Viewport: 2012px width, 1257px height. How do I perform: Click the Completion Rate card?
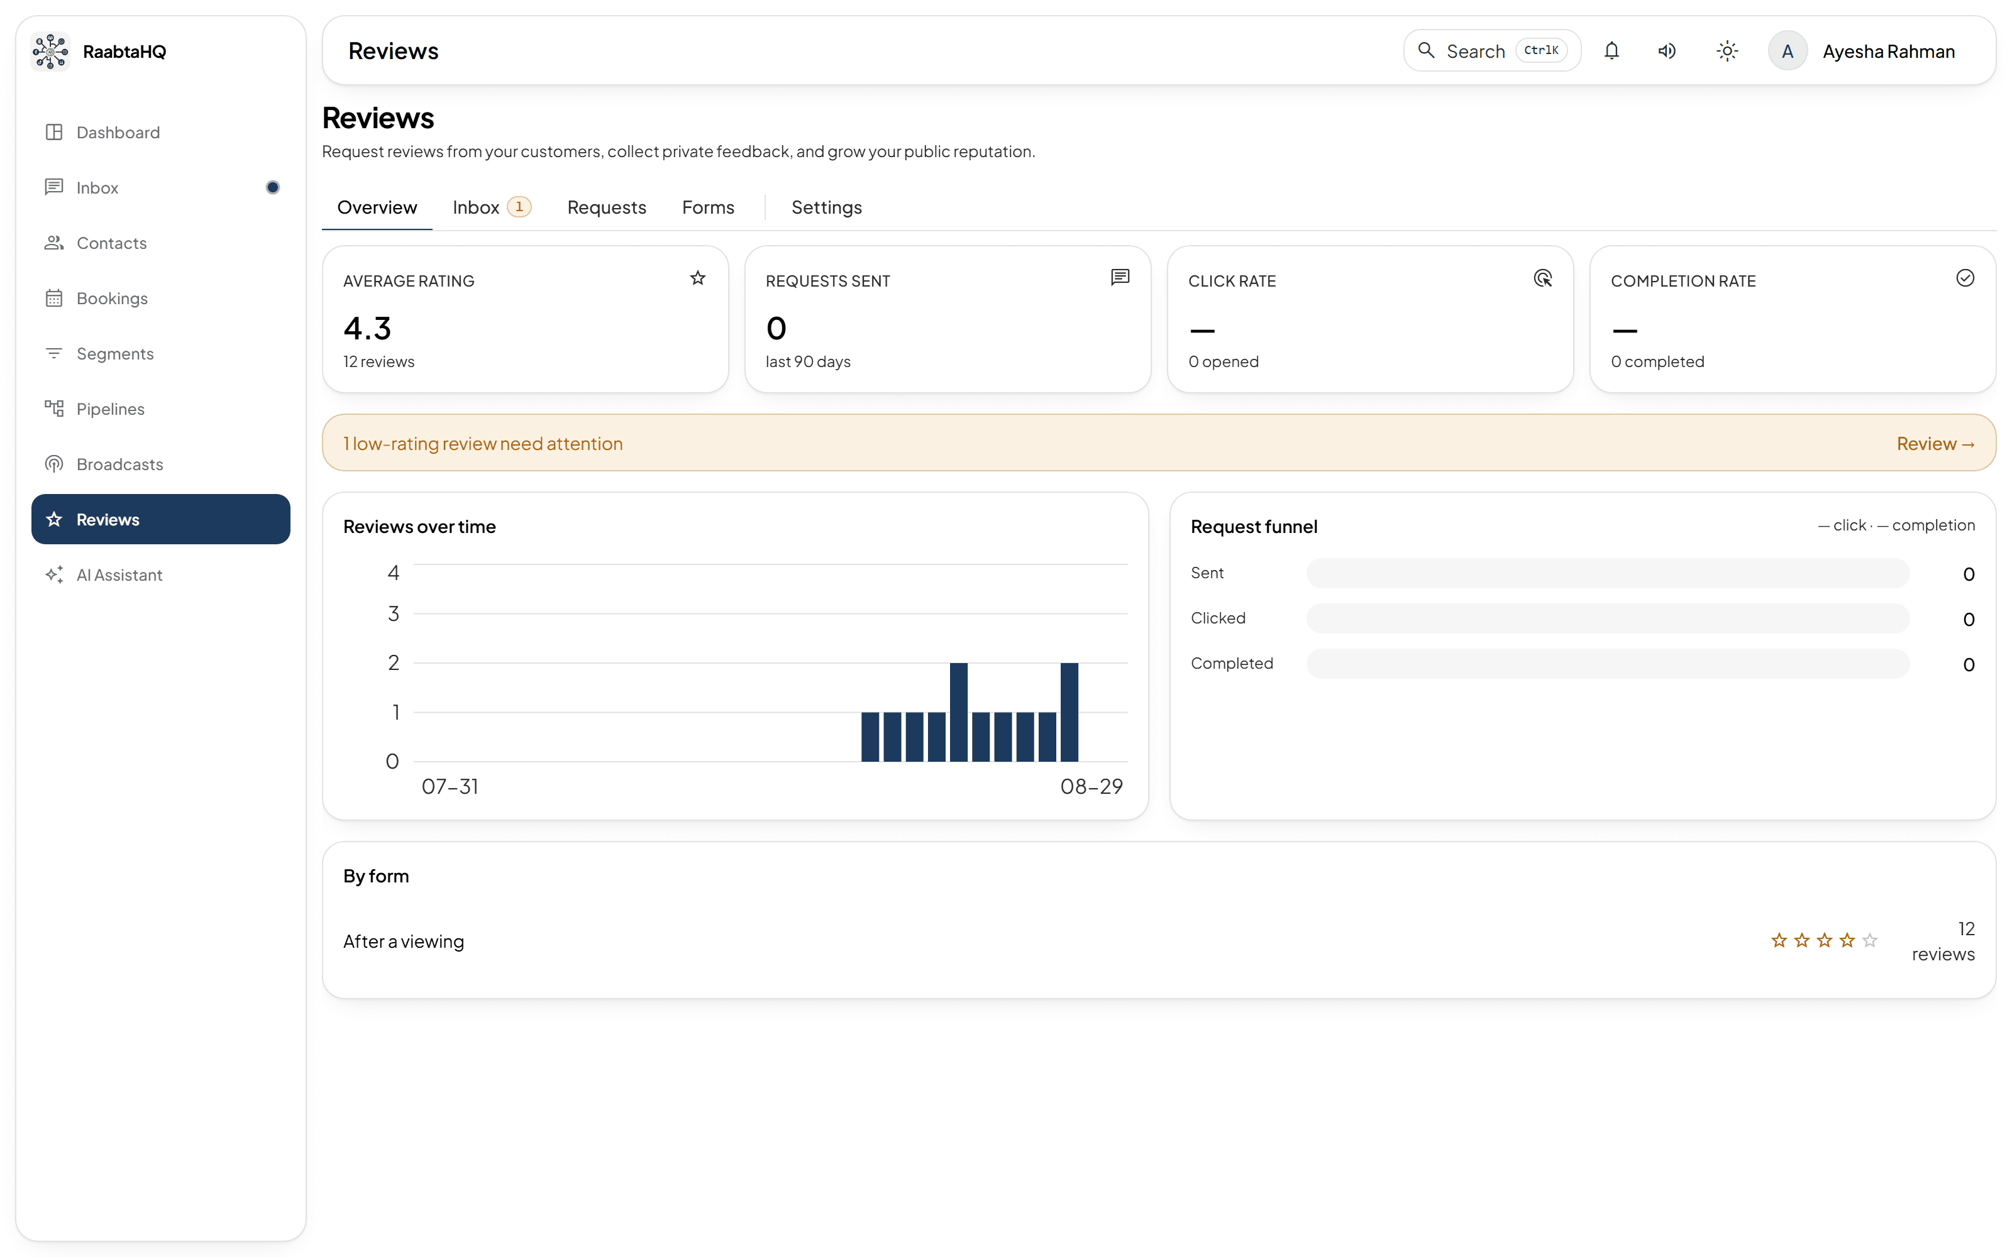tap(1793, 319)
